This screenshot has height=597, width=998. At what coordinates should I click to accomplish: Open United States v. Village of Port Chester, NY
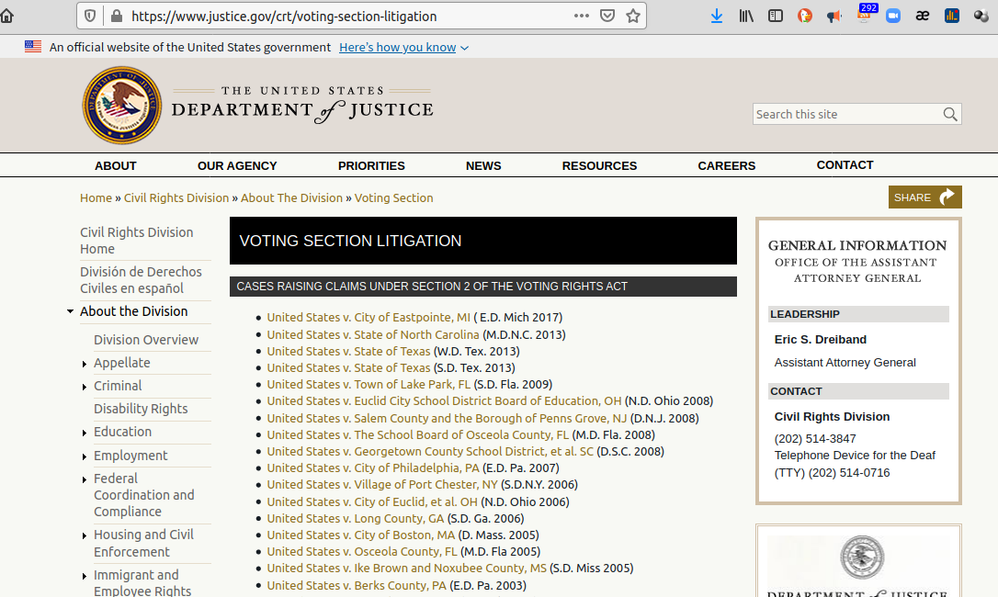coord(382,484)
